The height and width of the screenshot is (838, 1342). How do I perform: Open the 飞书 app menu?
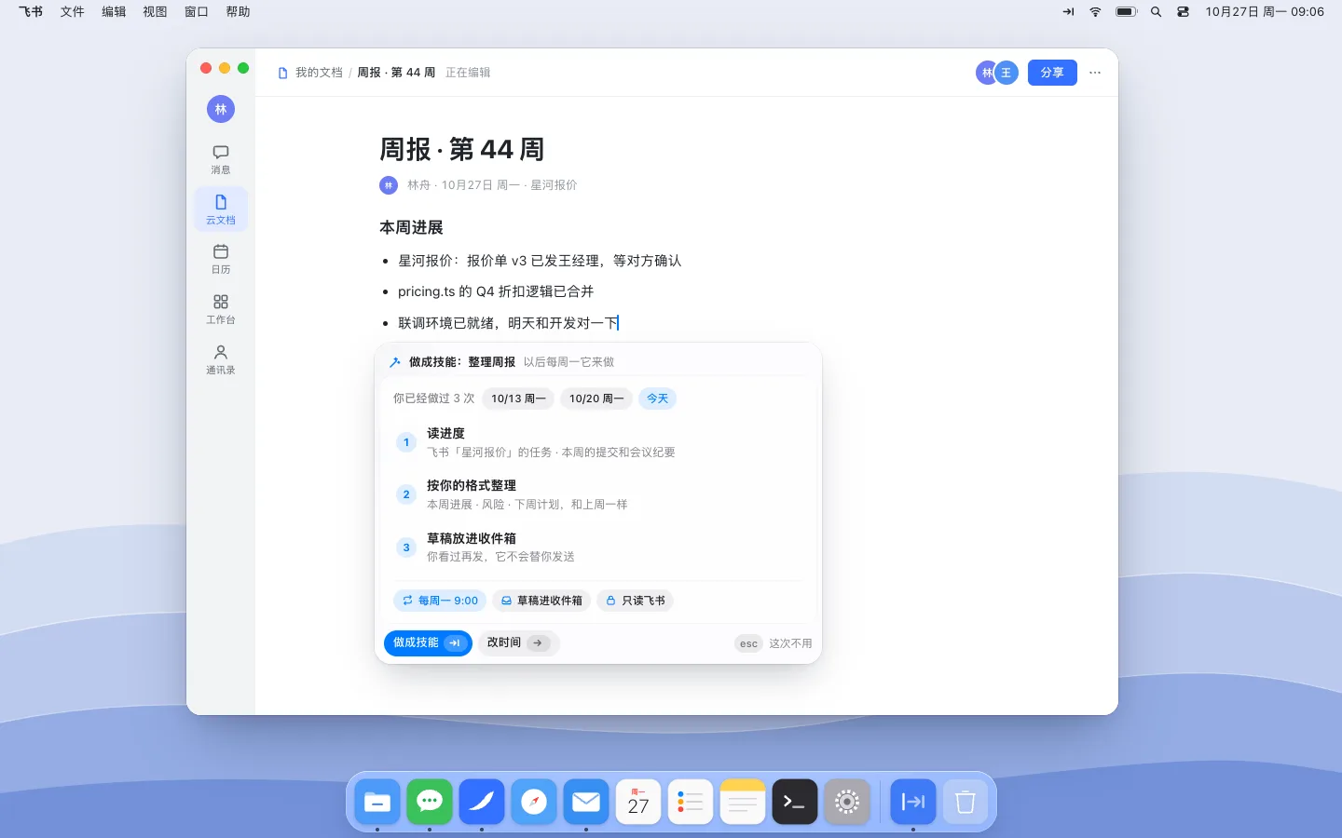[31, 12]
